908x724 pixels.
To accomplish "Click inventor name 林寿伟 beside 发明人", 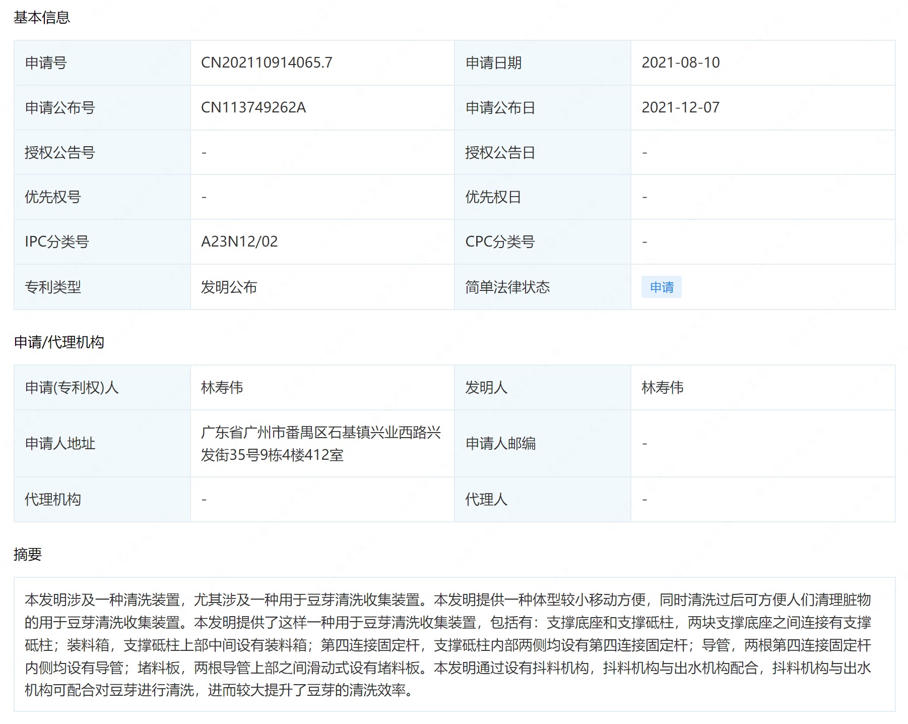I will point(662,387).
